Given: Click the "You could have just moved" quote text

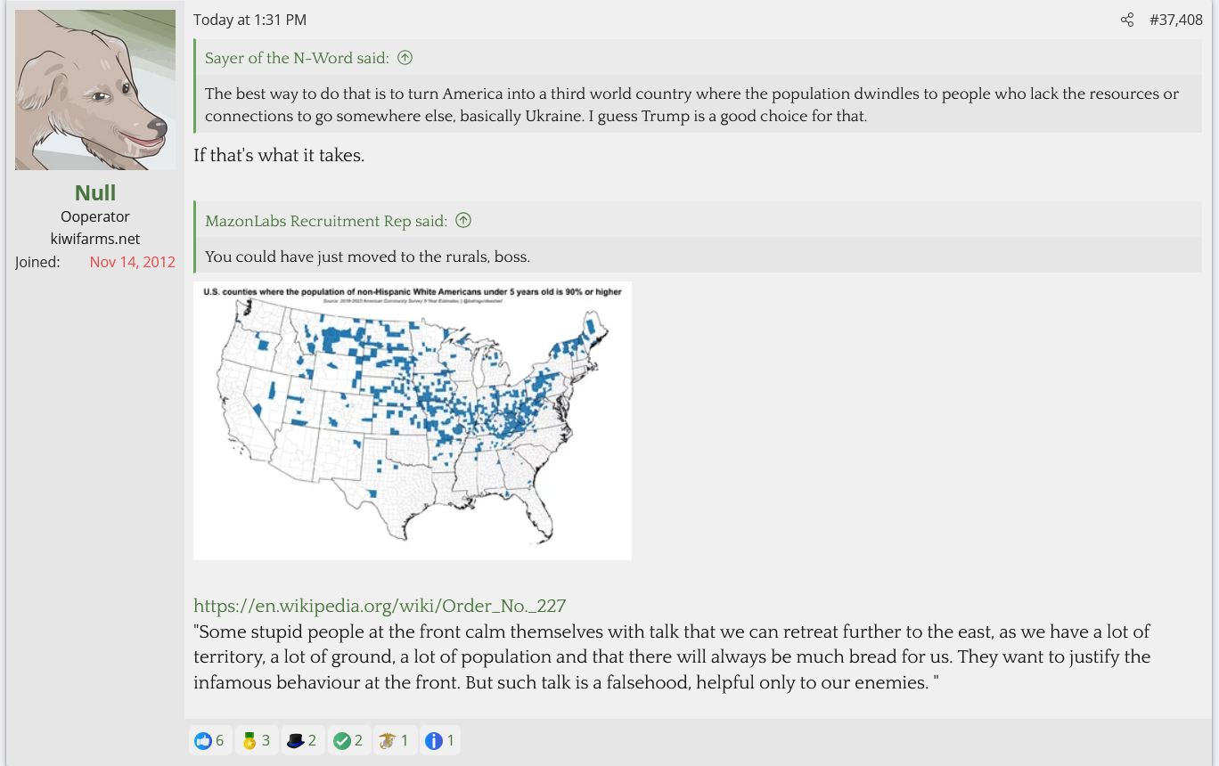Looking at the screenshot, I should point(367,257).
